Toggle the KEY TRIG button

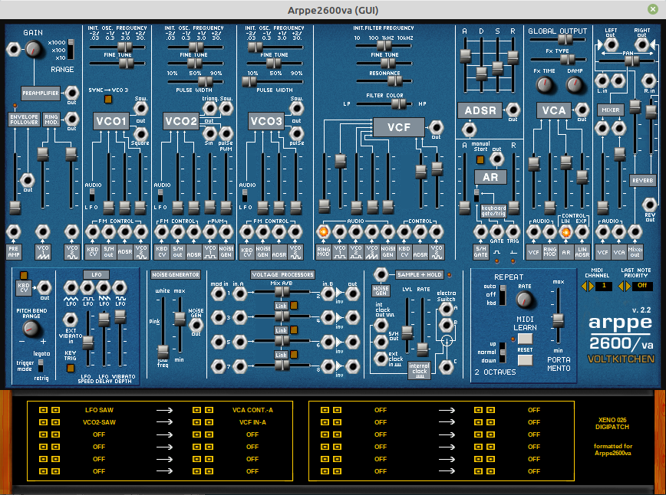pos(71,368)
